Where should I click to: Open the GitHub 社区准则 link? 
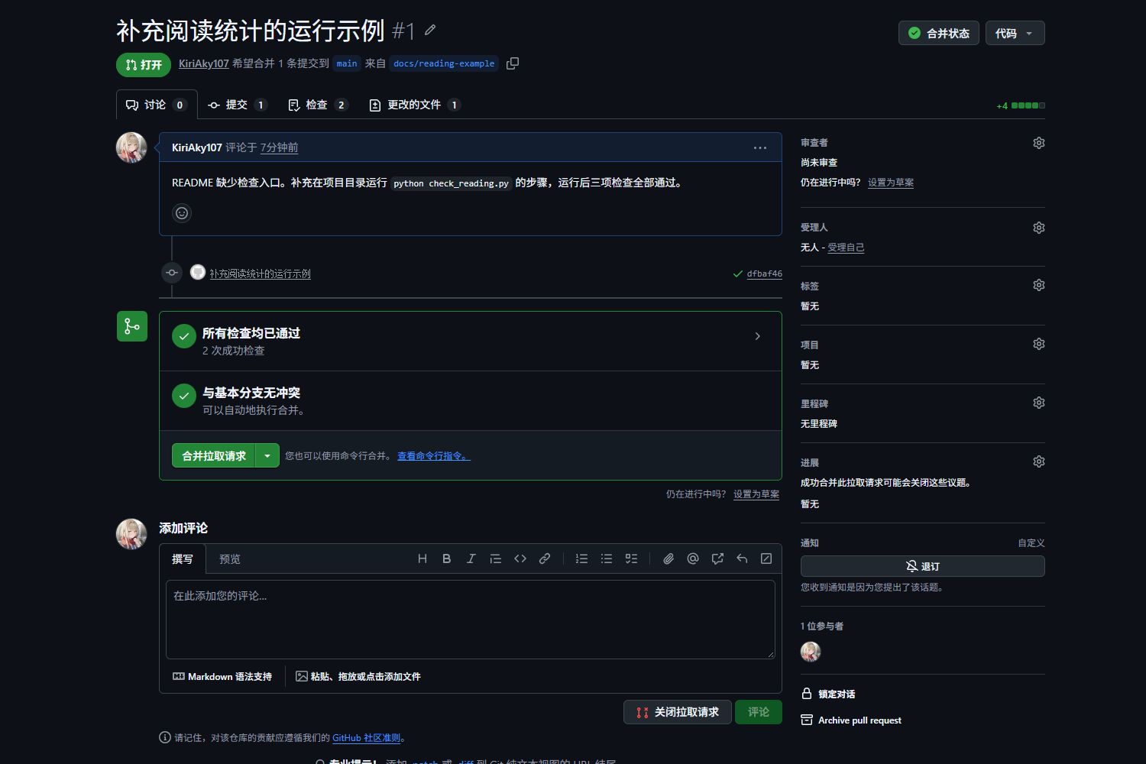click(366, 738)
